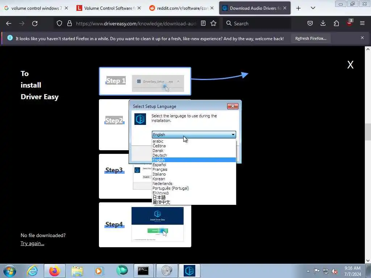Select the Download Audio Drivers tab

click(x=255, y=8)
